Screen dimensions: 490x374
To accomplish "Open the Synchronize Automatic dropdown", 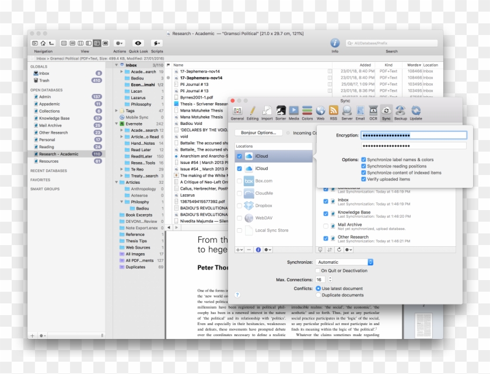I will coord(344,262).
